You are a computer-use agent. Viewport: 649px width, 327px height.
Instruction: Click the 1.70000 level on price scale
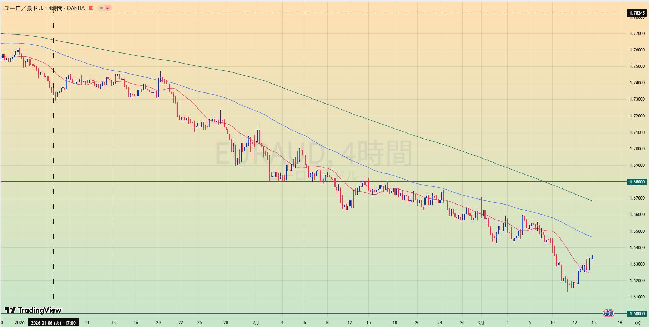coord(637,149)
